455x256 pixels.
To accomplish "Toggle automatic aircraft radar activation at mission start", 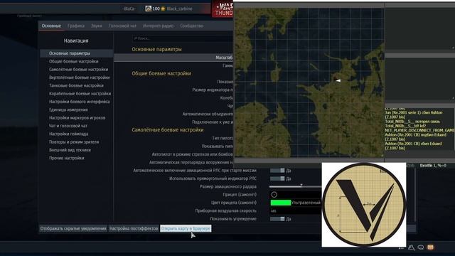I will [277, 171].
